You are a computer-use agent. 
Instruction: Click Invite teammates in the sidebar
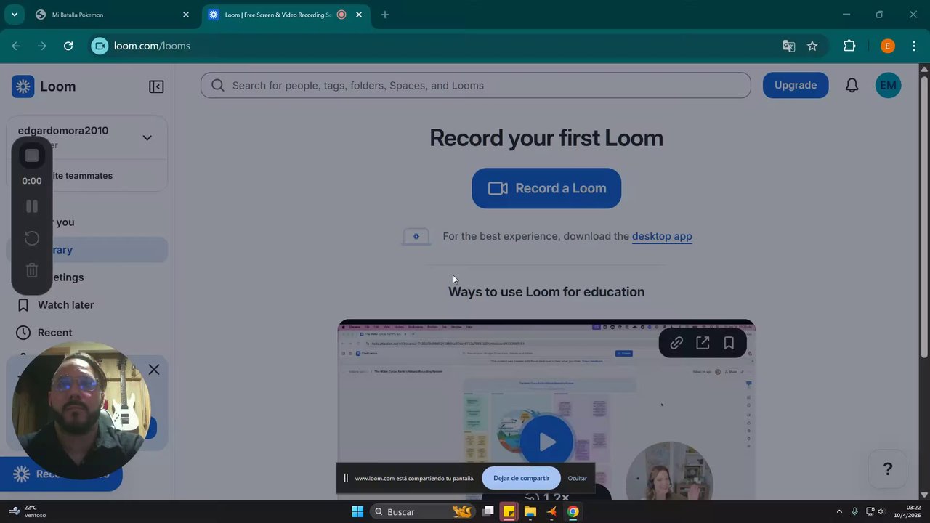(x=86, y=176)
